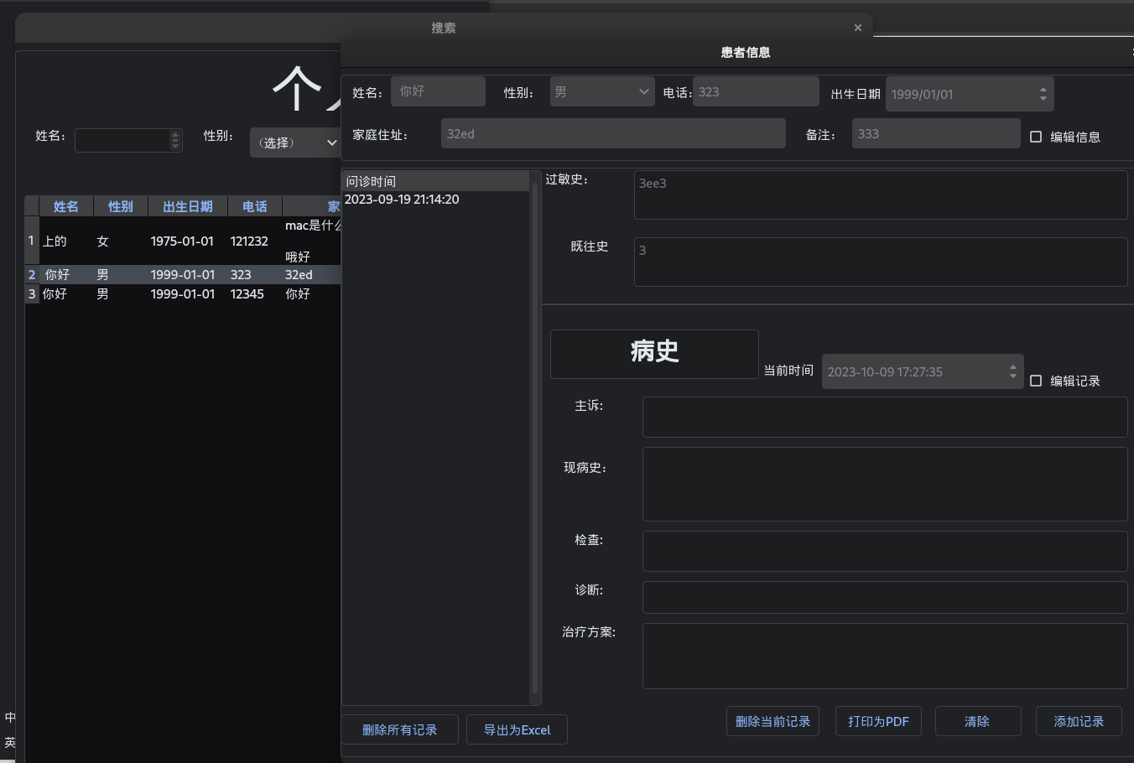Screen dimensions: 1134x763
Task: Open the 性别 (选择) dropdown in search window
Action: [295, 143]
